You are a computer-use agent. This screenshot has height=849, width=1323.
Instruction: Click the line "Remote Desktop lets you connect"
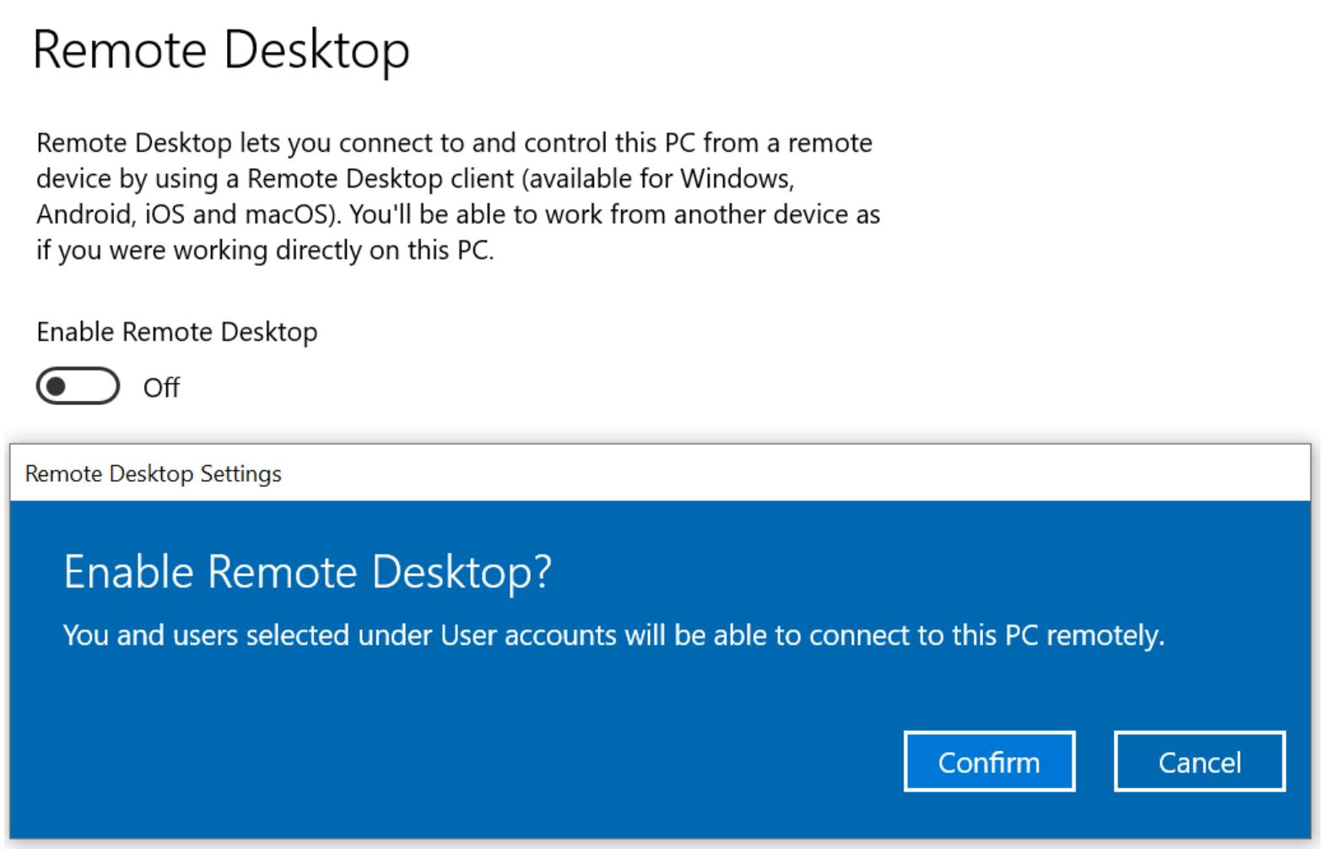pyautogui.click(x=454, y=143)
